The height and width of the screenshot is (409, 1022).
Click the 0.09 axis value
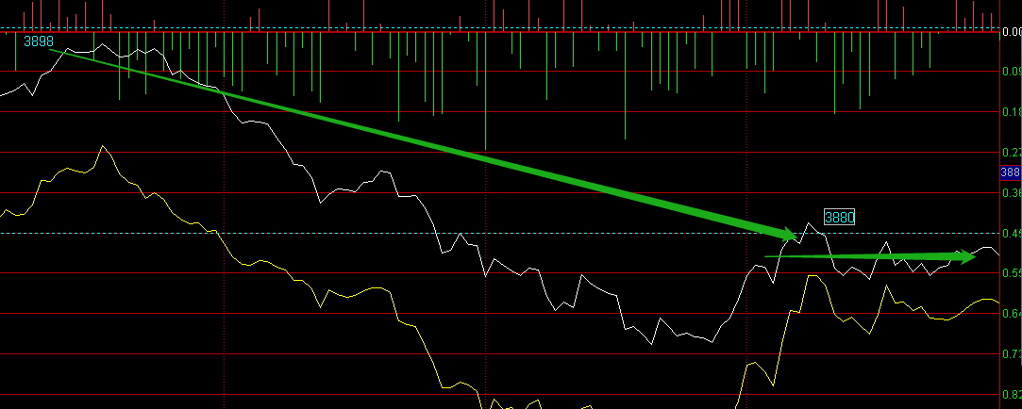[x=1013, y=72]
